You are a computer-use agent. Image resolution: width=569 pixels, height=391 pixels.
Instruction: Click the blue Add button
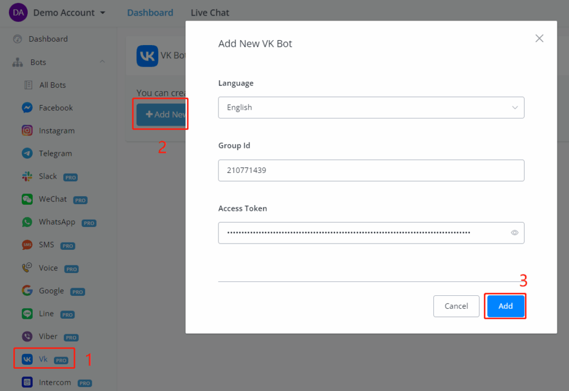point(505,306)
